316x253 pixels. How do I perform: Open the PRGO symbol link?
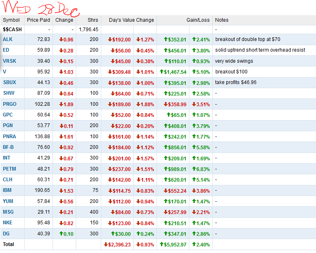point(10,104)
